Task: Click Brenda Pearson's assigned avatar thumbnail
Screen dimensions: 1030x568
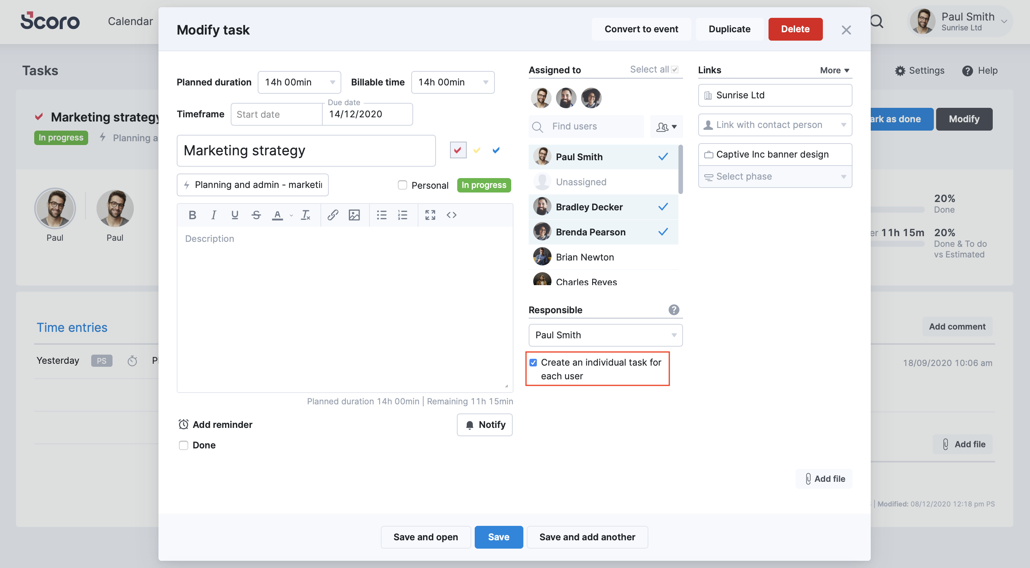Action: click(591, 98)
